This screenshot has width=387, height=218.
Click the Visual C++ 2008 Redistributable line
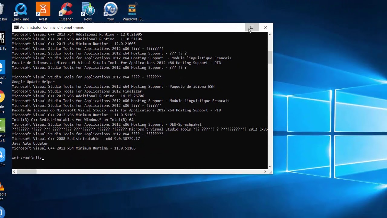[76, 139]
